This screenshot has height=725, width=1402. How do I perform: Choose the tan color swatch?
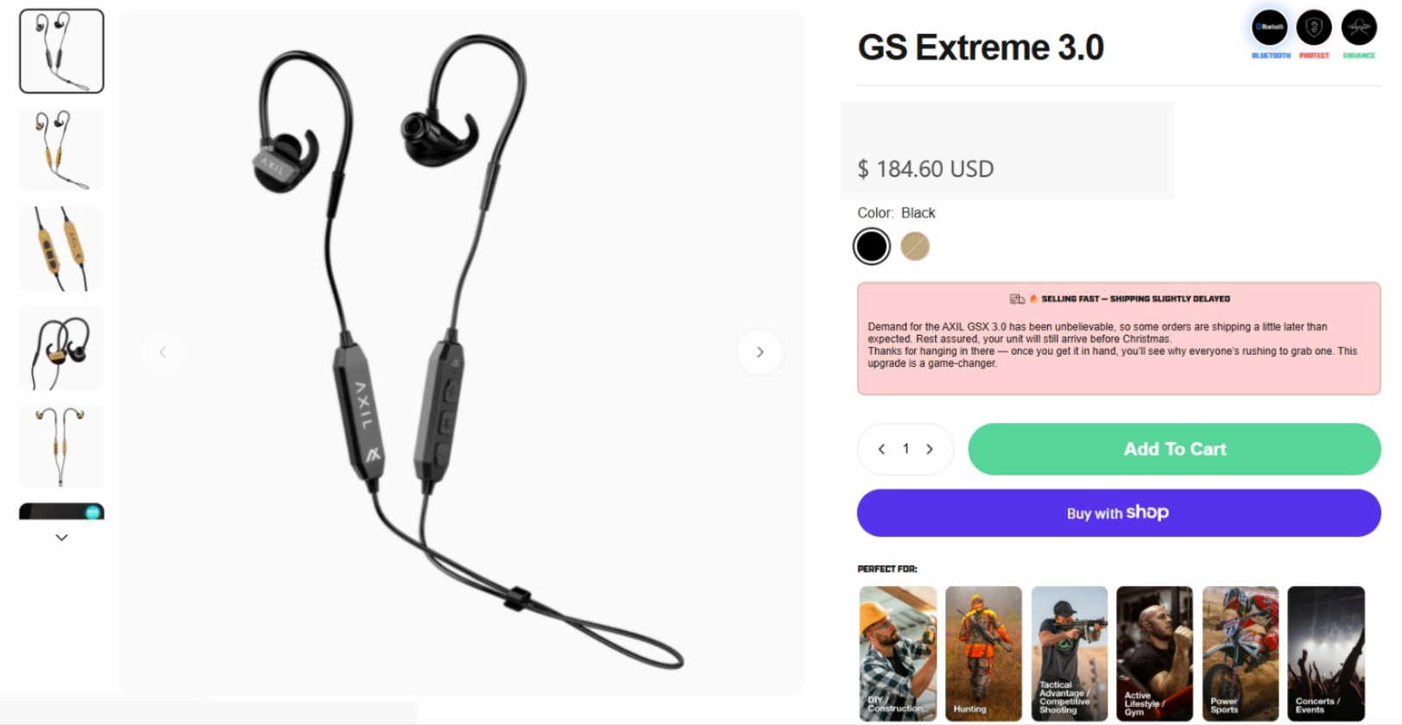(x=915, y=247)
